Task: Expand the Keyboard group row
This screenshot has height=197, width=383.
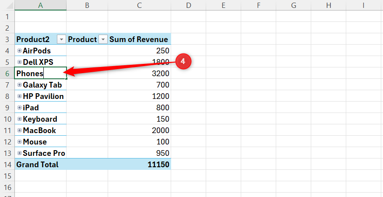Action: click(x=20, y=119)
